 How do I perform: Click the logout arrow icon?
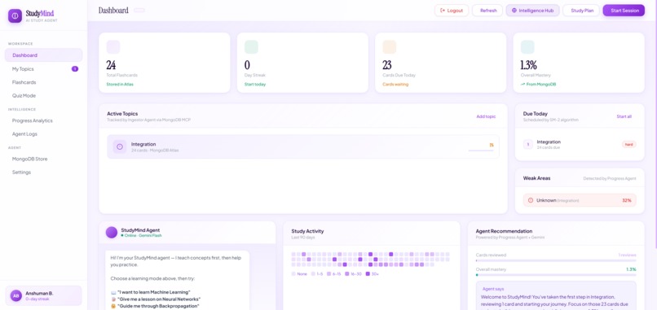[443, 11]
